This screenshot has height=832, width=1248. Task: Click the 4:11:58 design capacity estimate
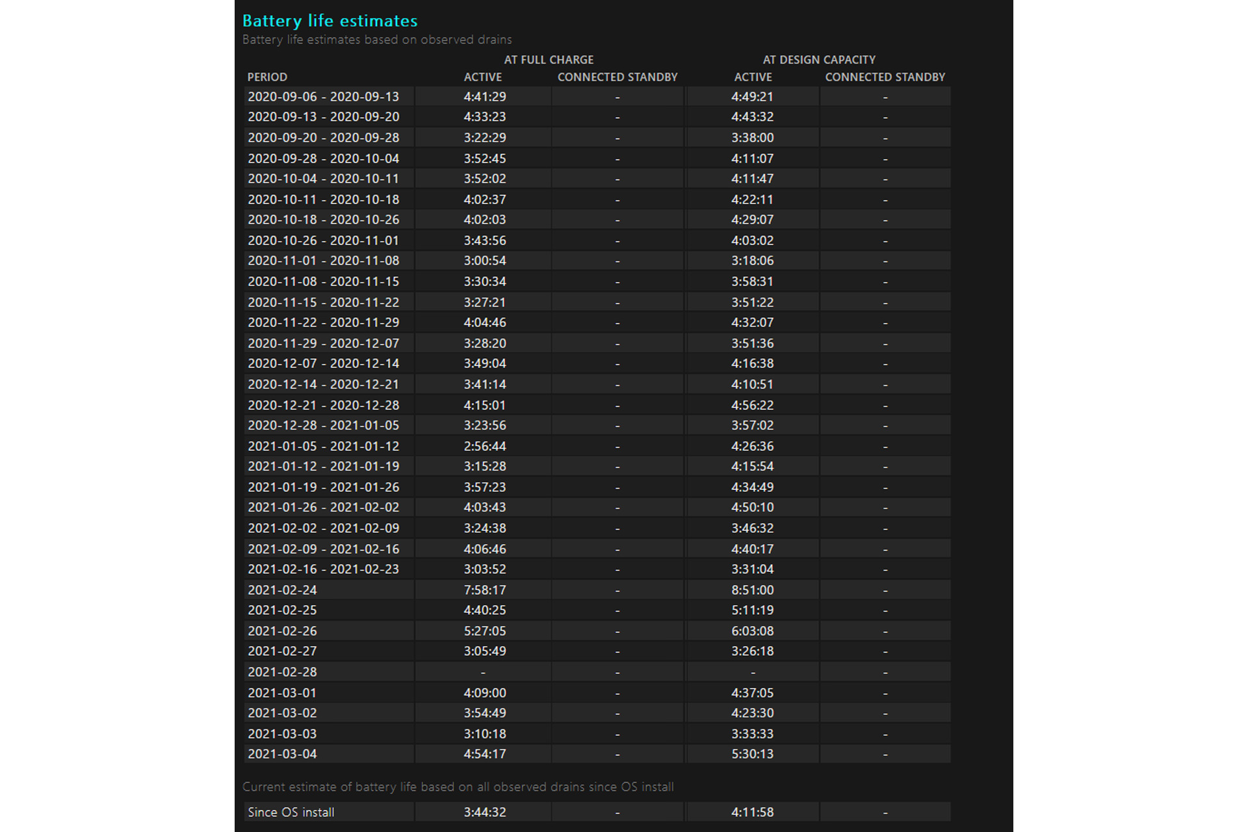point(752,812)
